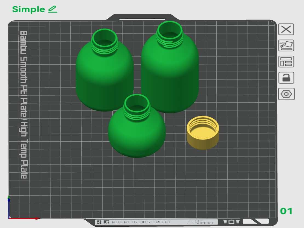
Task: Arrange objects on this plate
Action: pos(286,62)
